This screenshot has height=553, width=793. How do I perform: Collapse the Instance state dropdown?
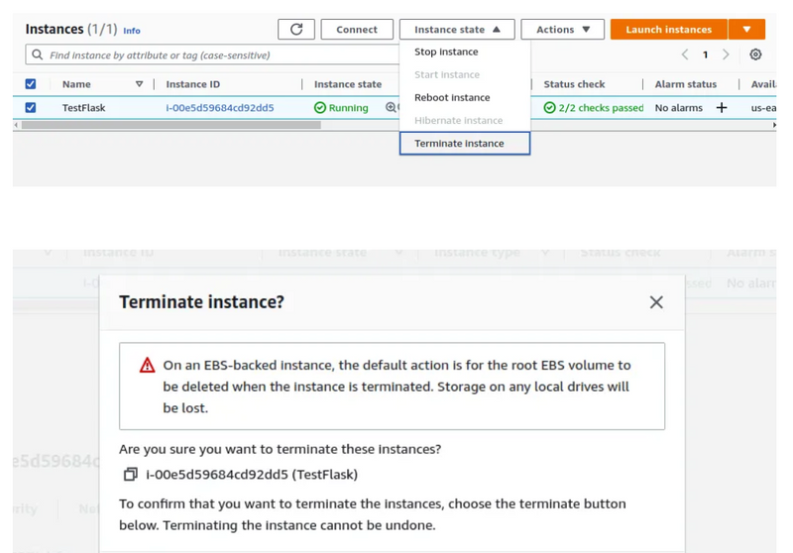pos(457,30)
